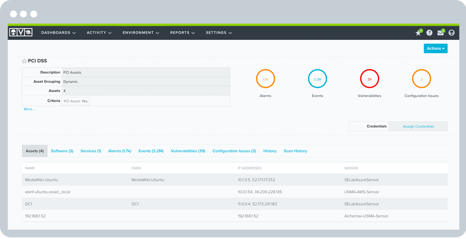Open the user profile icon
Screen dimensions: 466x239
(x=451, y=33)
